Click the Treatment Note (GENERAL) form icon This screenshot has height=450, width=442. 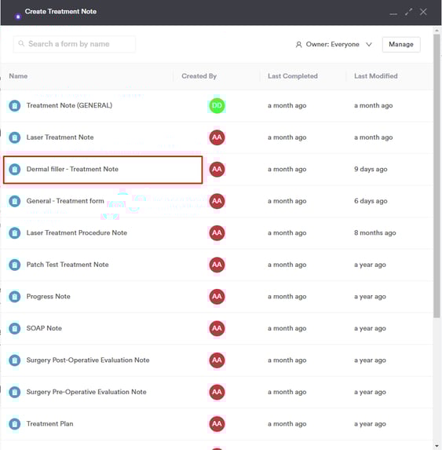click(x=15, y=105)
